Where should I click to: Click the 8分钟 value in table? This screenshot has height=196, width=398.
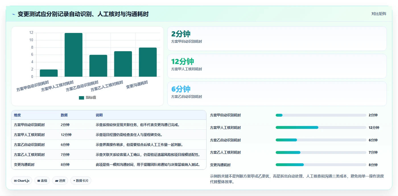[x=65, y=165]
